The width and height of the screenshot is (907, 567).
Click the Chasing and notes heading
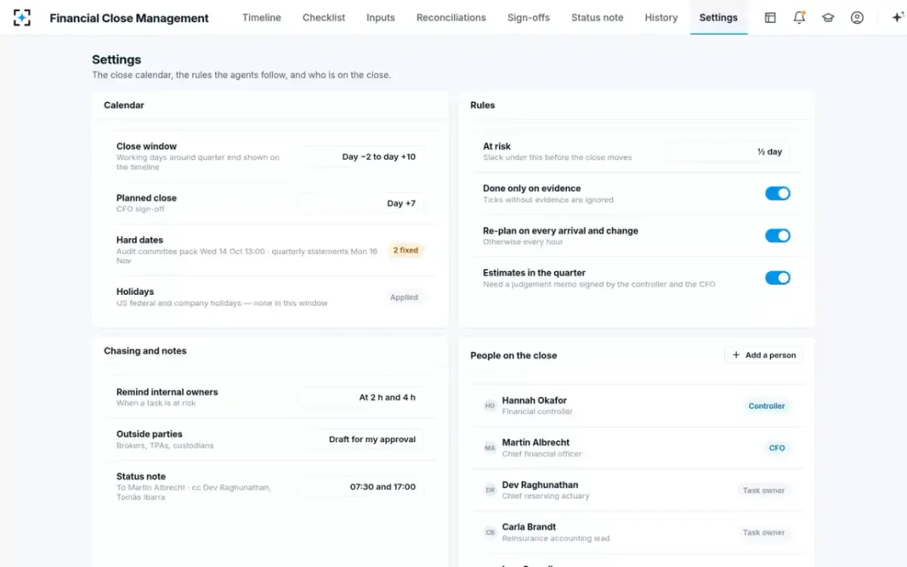pos(145,351)
